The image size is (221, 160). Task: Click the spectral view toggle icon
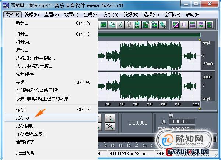(176, 25)
